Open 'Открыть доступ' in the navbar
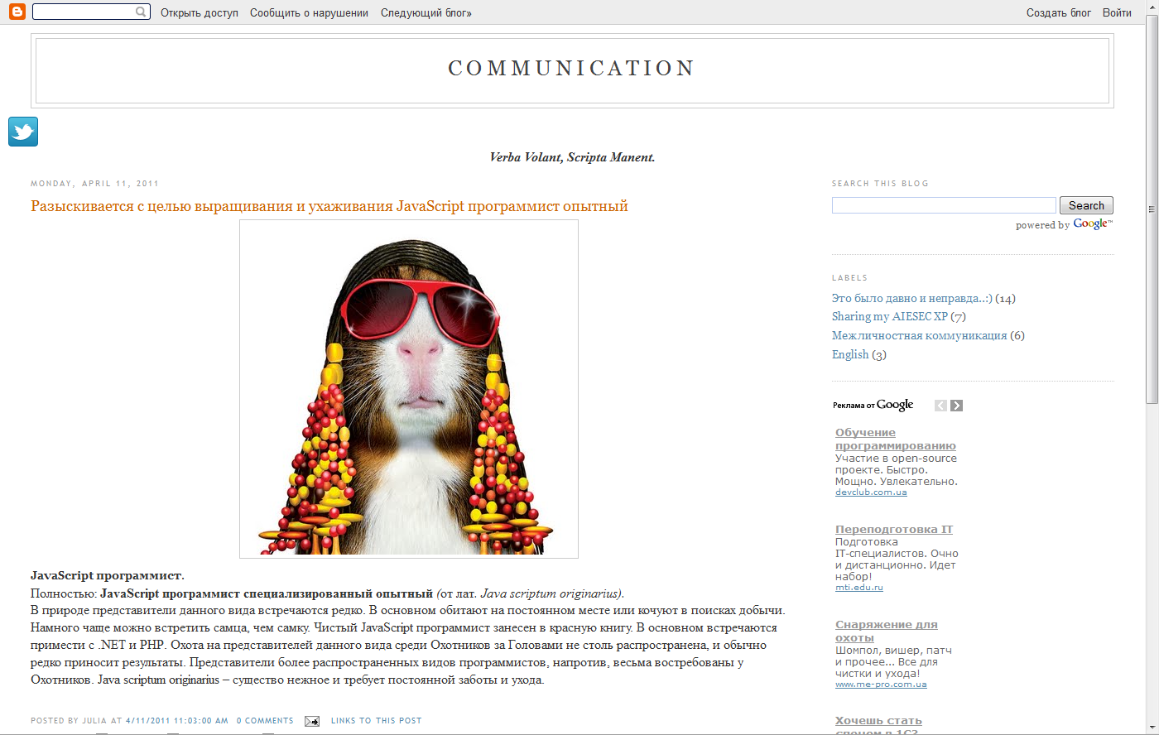 click(200, 12)
